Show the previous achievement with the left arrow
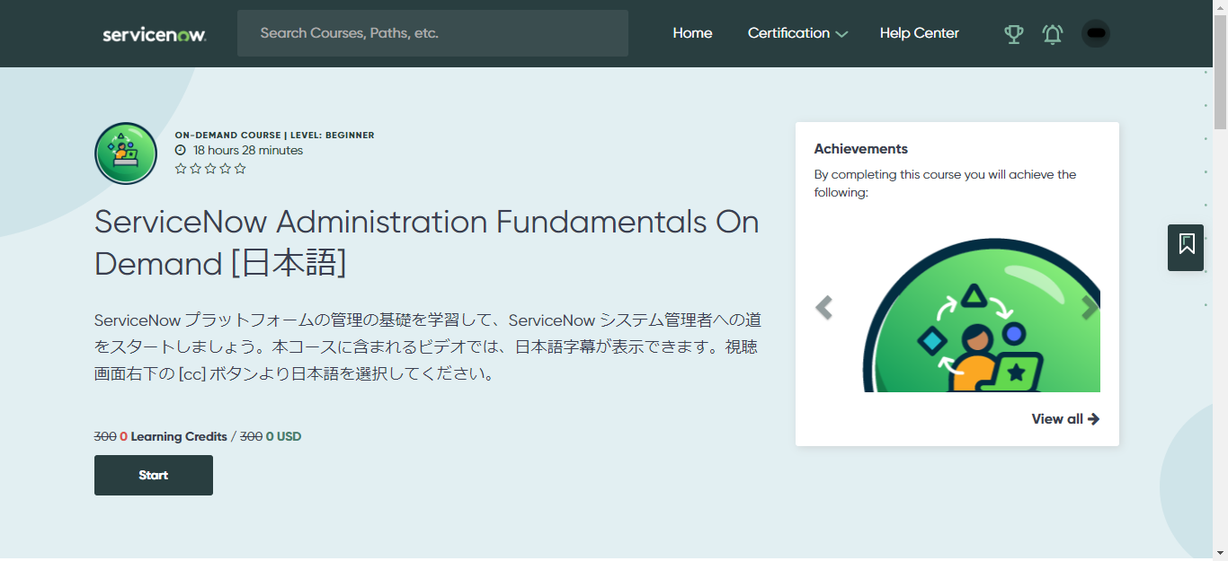 point(824,308)
